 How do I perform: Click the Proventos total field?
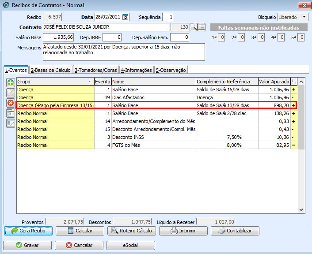[x=65, y=222]
